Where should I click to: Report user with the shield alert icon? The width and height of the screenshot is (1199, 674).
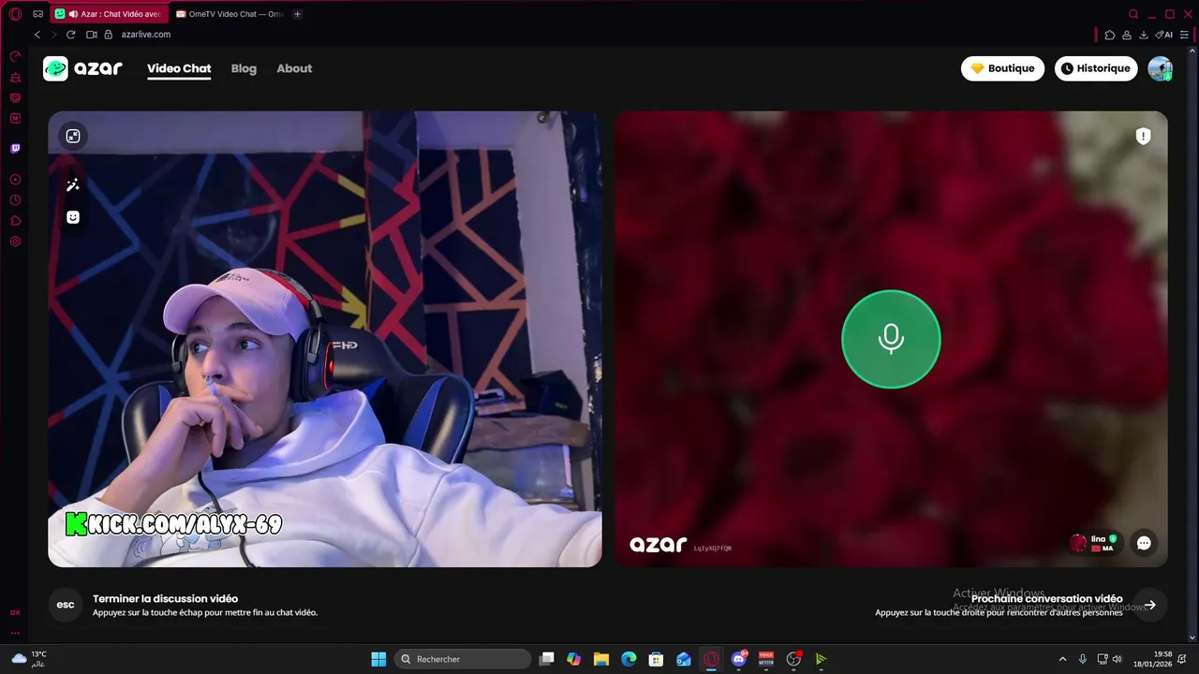pos(1143,137)
